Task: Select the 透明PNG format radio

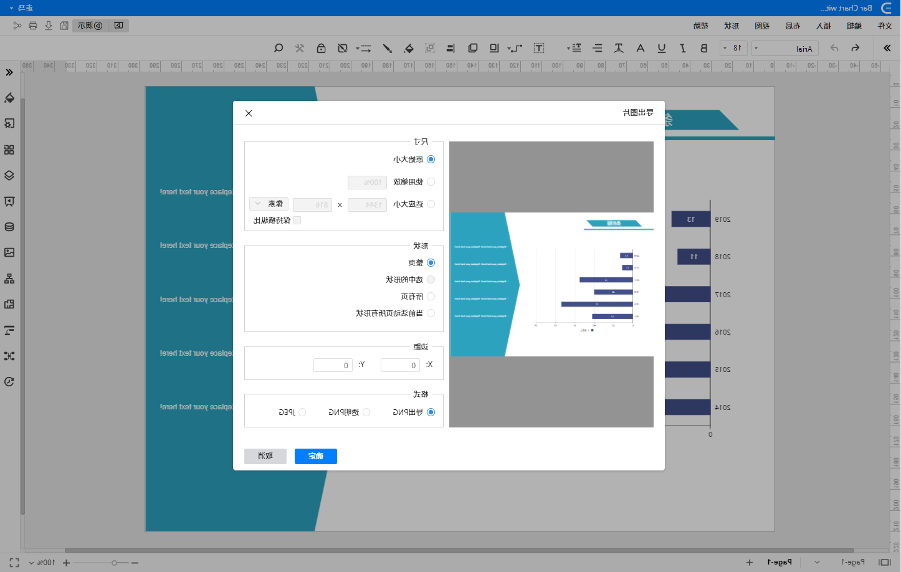Action: point(366,412)
